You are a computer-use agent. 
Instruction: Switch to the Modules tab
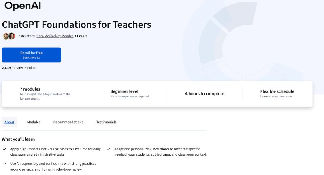click(34, 122)
